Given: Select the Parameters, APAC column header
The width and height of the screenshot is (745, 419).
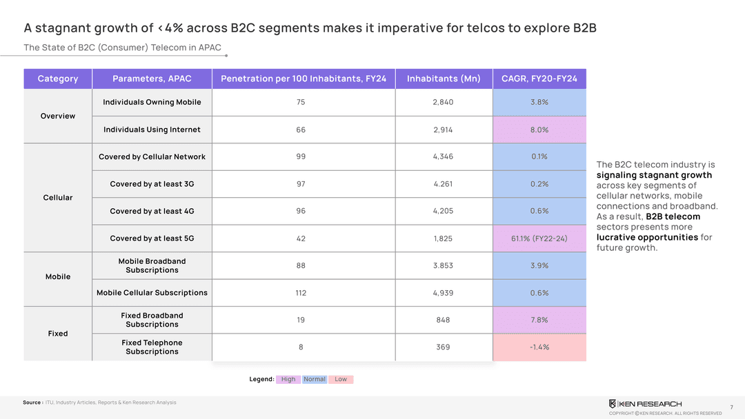Looking at the screenshot, I should [x=152, y=79].
